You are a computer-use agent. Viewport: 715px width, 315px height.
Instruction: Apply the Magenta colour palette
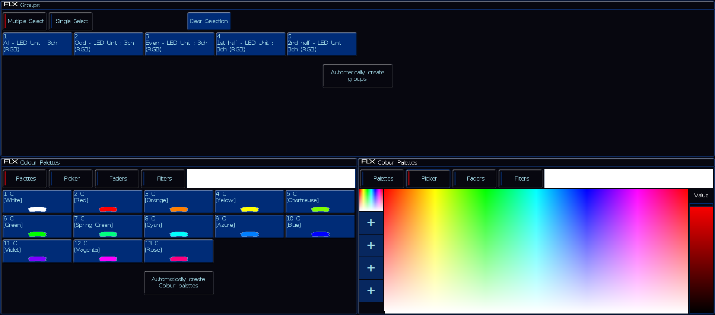(x=108, y=251)
